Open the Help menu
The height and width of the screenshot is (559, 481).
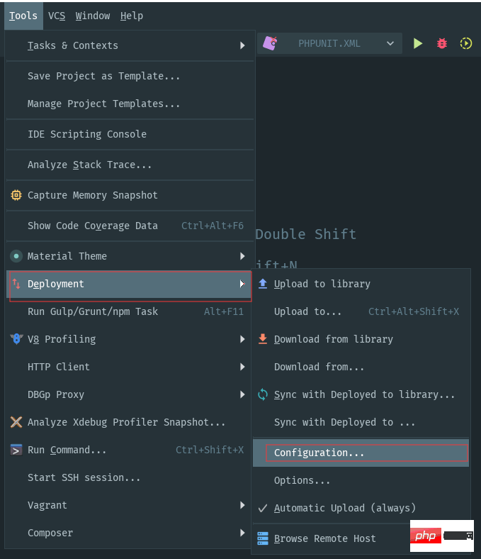point(132,16)
